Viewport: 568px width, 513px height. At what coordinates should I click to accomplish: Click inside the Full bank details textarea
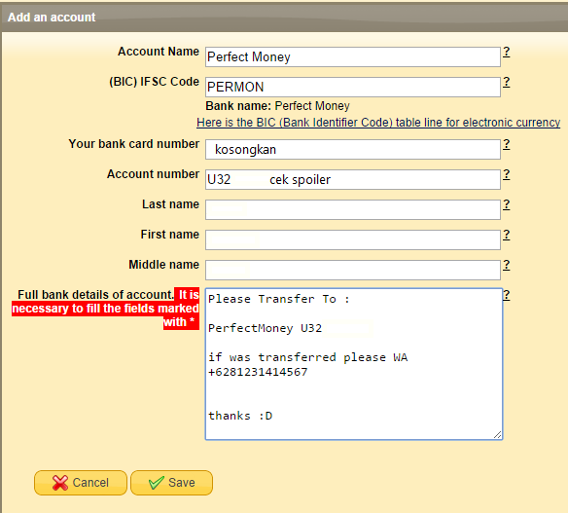coord(354,364)
